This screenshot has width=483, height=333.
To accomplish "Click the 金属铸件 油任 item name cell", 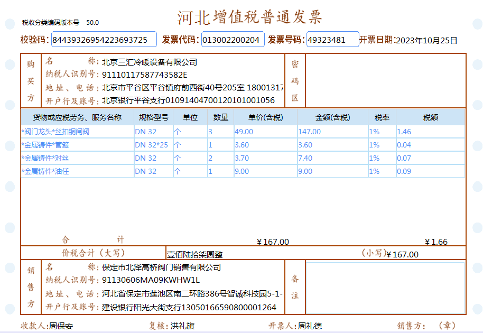I will pos(77,171).
